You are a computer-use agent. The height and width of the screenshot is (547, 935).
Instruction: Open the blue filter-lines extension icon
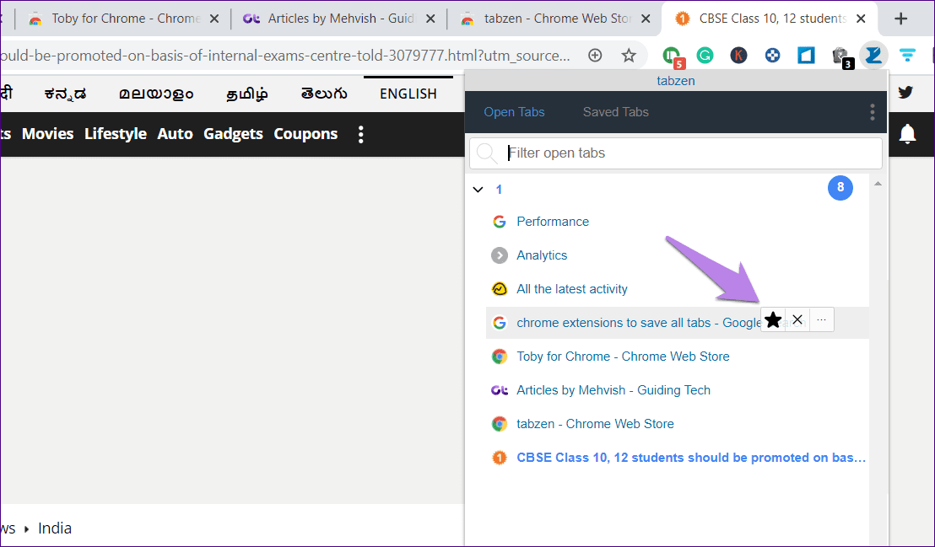pos(907,56)
